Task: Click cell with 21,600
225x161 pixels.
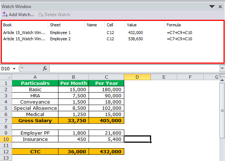Action: tap(107, 133)
